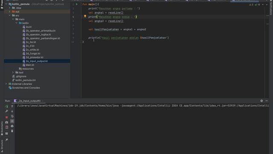Open 2d_fungsi.kt file
Viewport: 273px width, 154px height.
(x=33, y=53)
